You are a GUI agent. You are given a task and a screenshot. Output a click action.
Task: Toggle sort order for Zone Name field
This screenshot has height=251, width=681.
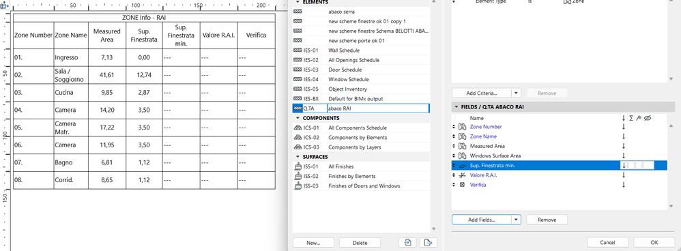[x=624, y=136]
